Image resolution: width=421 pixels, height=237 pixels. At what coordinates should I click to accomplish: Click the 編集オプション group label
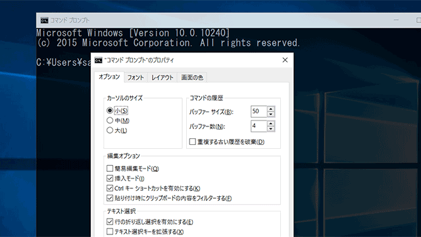124,156
